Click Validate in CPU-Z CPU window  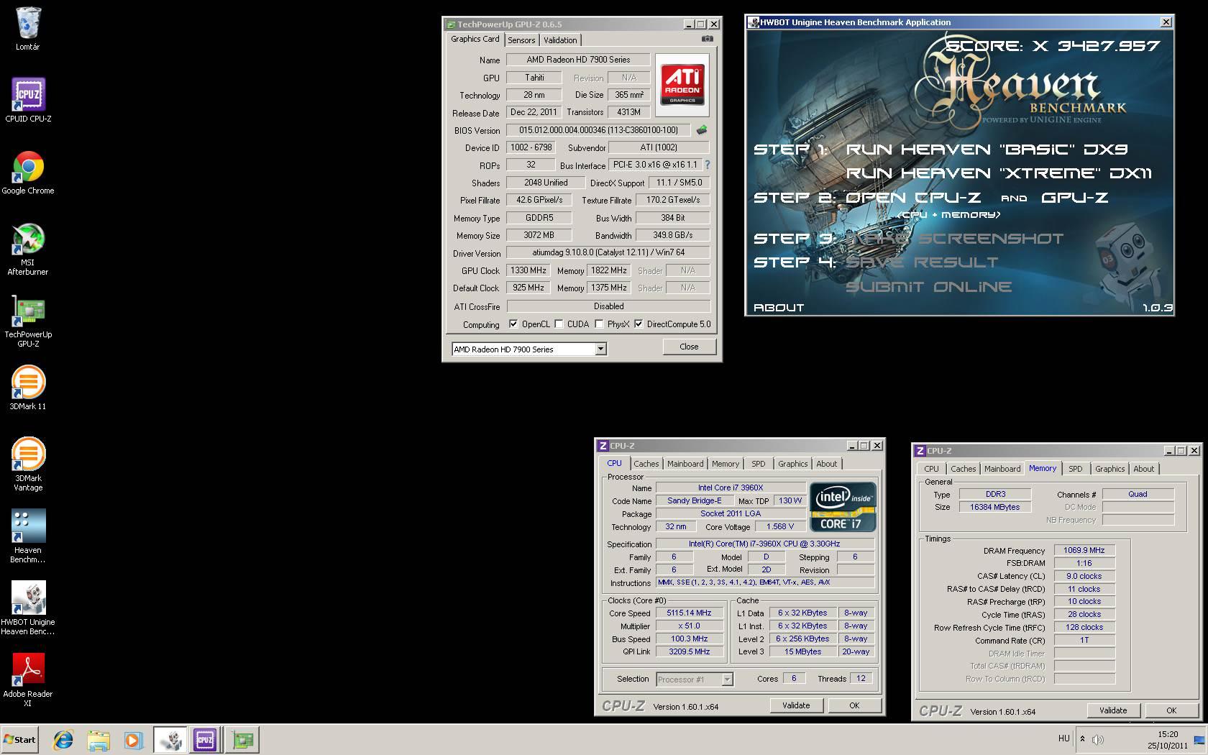click(796, 705)
